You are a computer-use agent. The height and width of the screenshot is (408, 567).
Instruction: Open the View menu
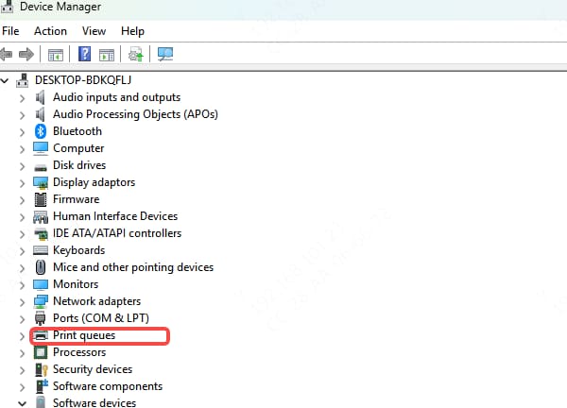coord(94,31)
